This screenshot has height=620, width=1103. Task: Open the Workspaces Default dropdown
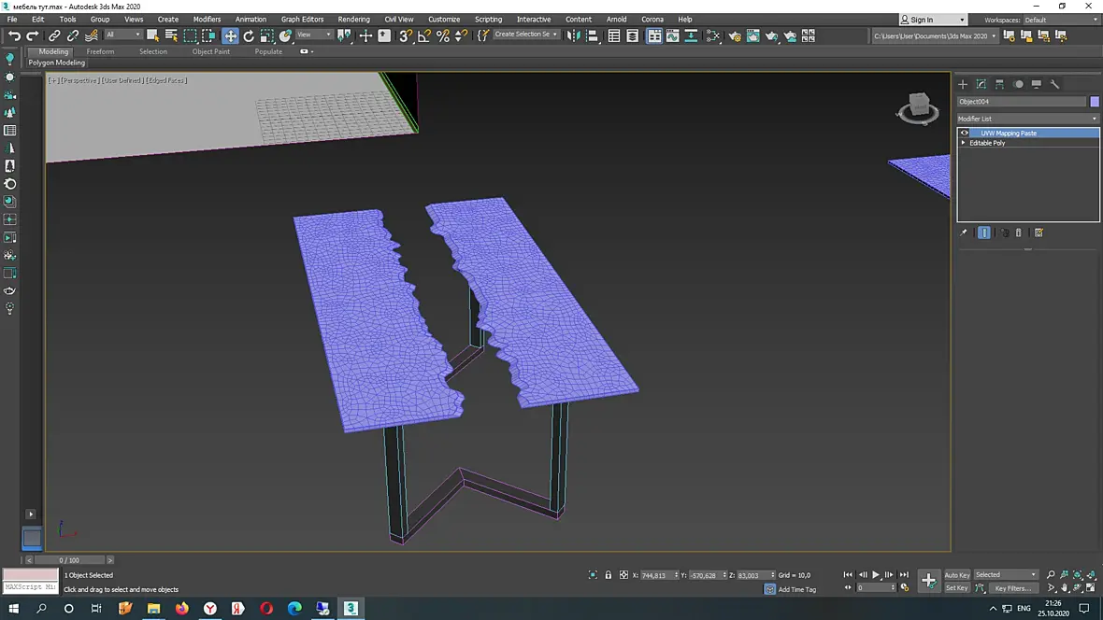point(1061,20)
